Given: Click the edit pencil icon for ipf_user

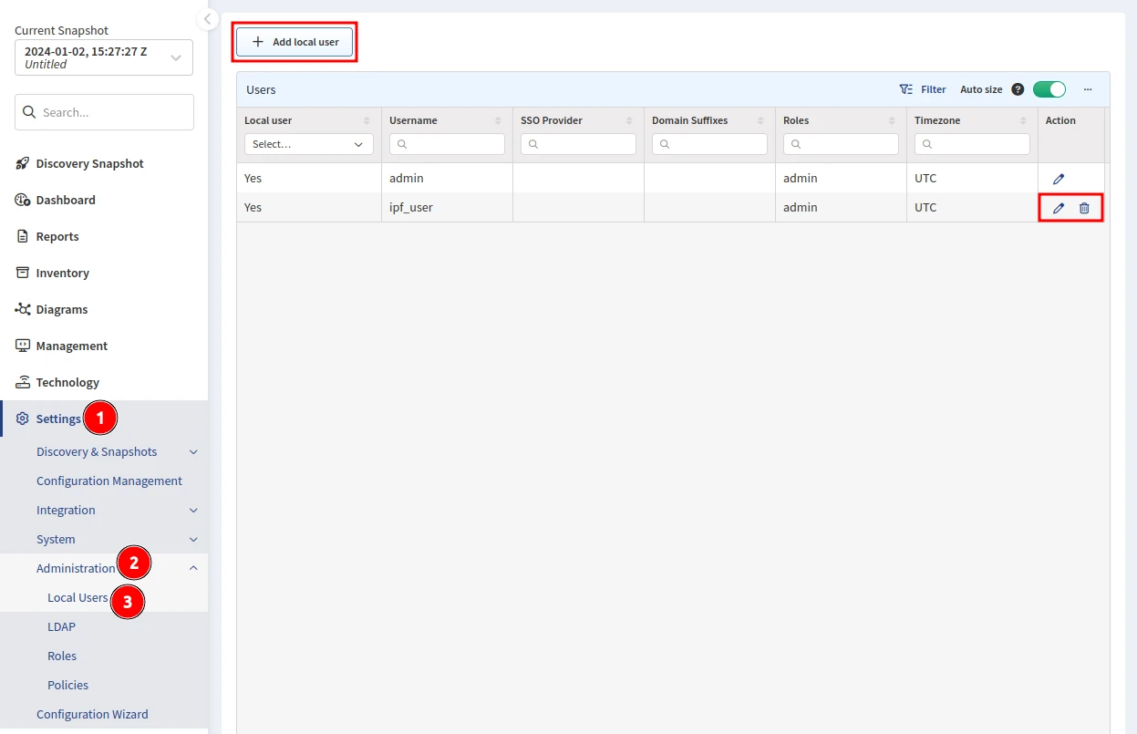Looking at the screenshot, I should (1059, 208).
